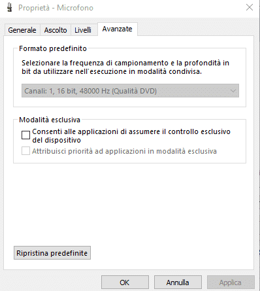Open the Canali 16 bit 48000 Hz format combo box
The image size is (260, 291).
[130, 91]
